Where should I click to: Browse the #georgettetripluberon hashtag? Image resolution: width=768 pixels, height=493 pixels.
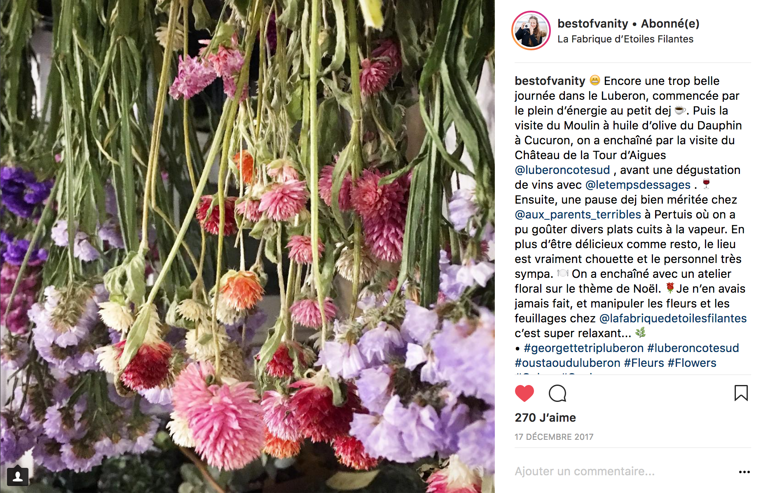pyautogui.click(x=583, y=348)
